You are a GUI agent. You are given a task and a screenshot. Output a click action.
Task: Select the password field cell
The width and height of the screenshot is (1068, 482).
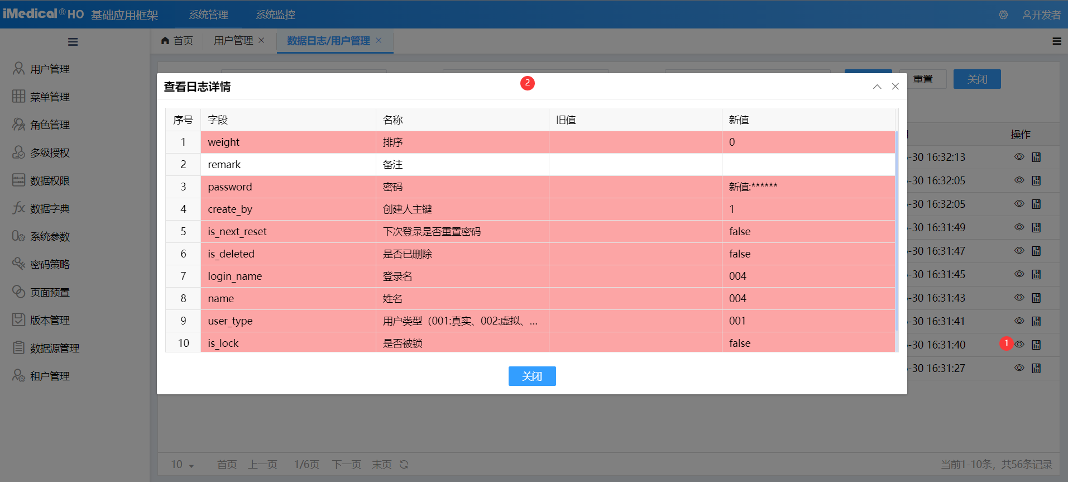(x=288, y=187)
